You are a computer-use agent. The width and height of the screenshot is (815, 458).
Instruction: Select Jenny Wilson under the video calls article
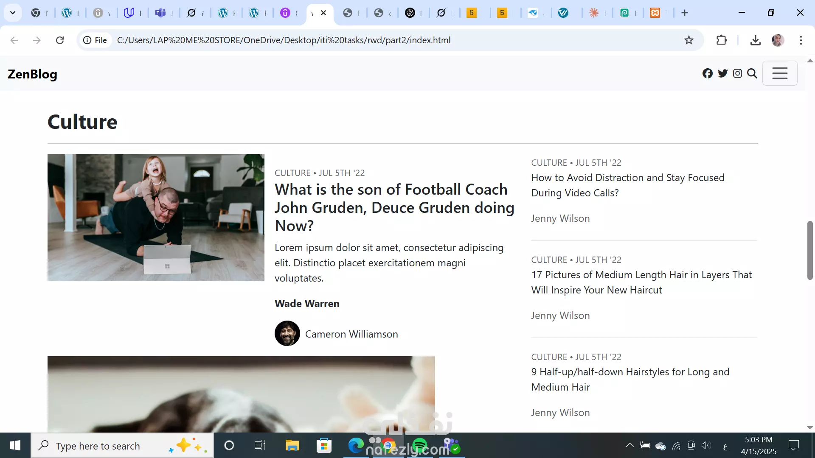560,218
